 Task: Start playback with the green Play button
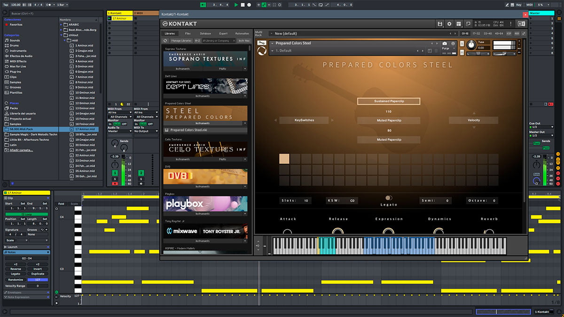pyautogui.click(x=236, y=5)
